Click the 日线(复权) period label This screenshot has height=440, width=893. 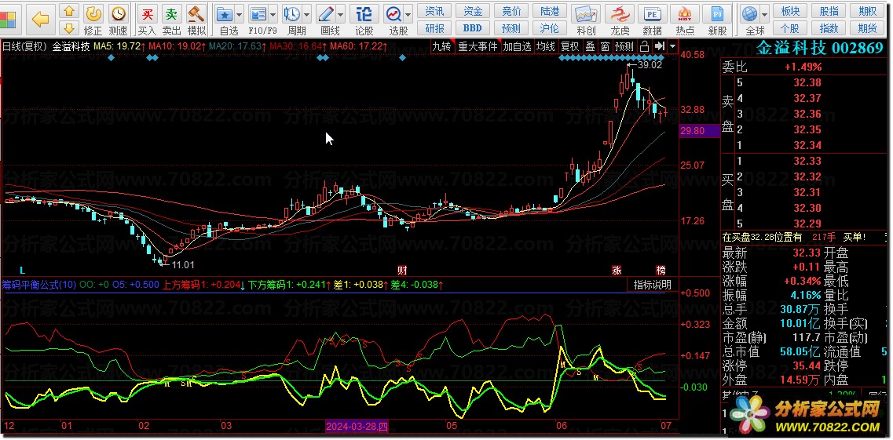click(24, 46)
